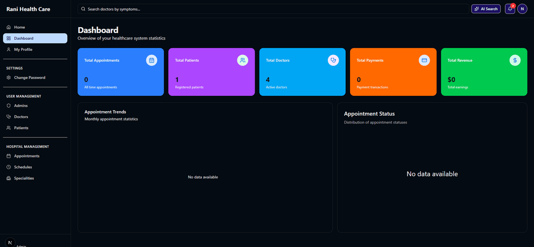Open the Specialities section
The height and width of the screenshot is (247, 534).
pyautogui.click(x=24, y=178)
